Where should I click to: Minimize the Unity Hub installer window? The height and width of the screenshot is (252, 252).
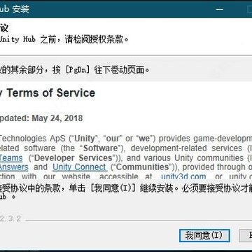tap(219, 9)
